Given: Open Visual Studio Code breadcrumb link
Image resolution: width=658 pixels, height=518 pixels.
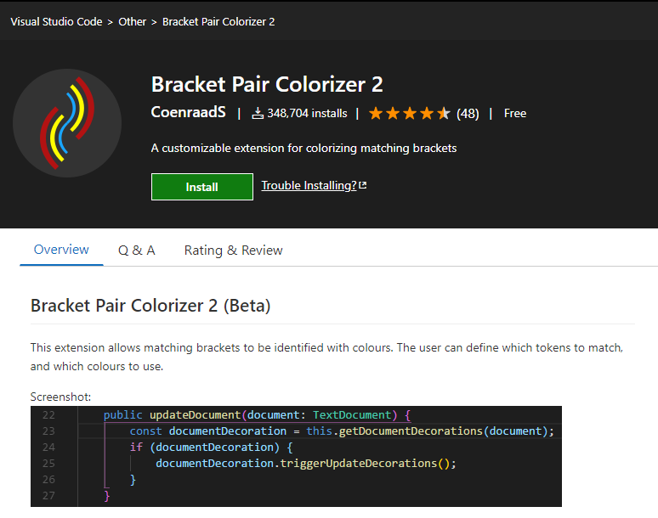Looking at the screenshot, I should tap(56, 22).
